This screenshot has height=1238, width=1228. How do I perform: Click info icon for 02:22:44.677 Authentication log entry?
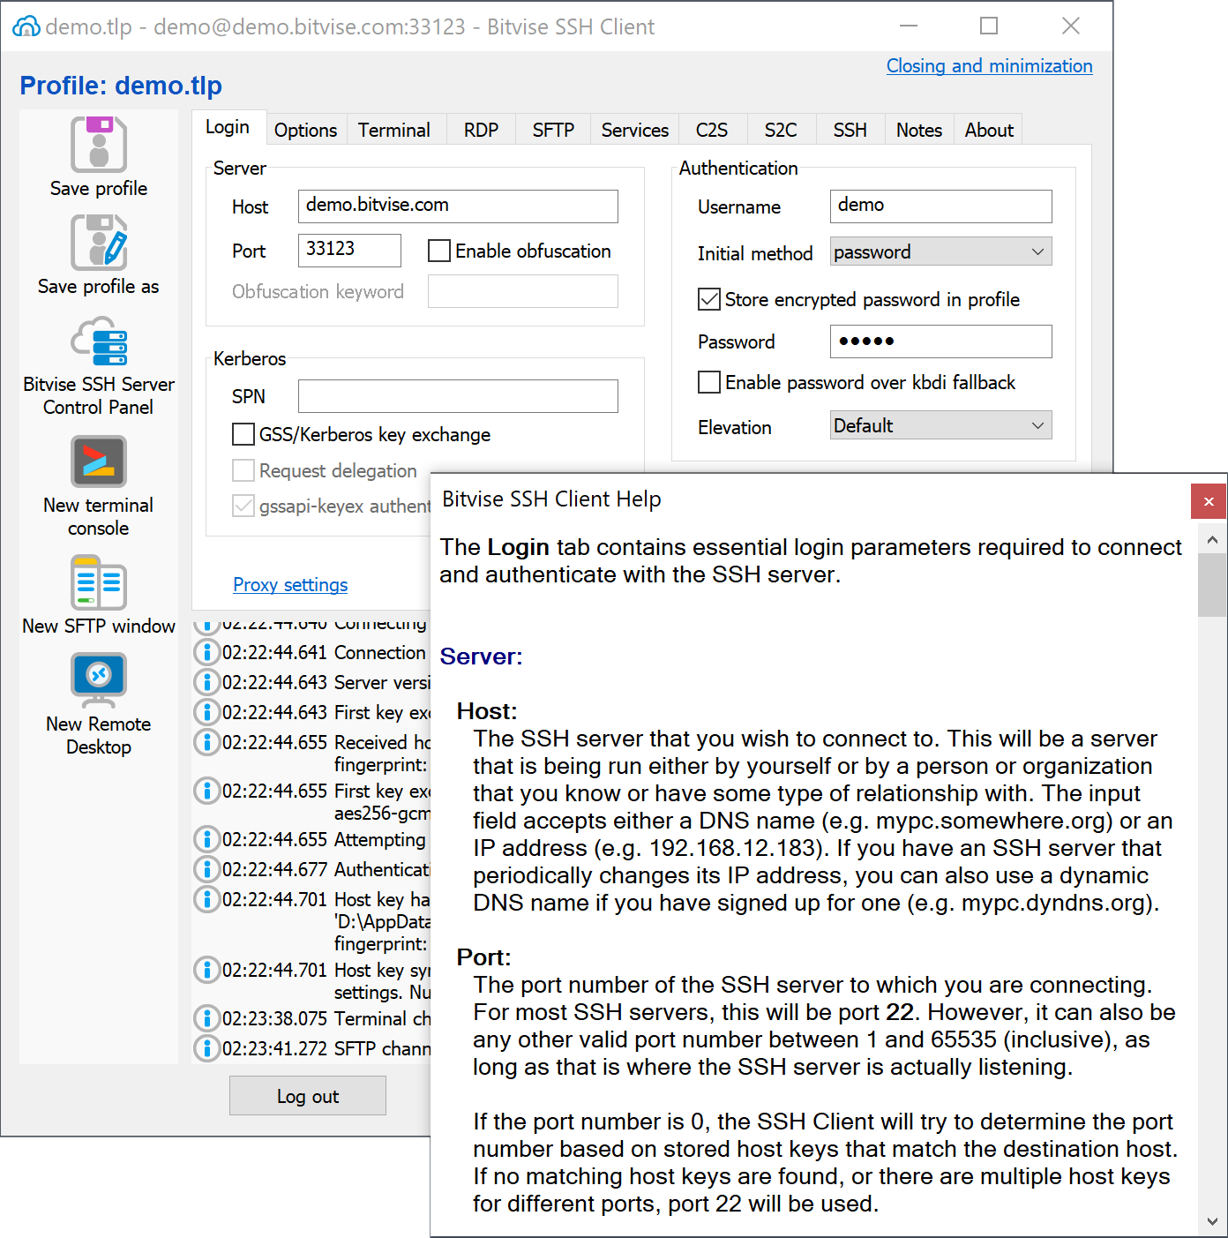point(206,869)
